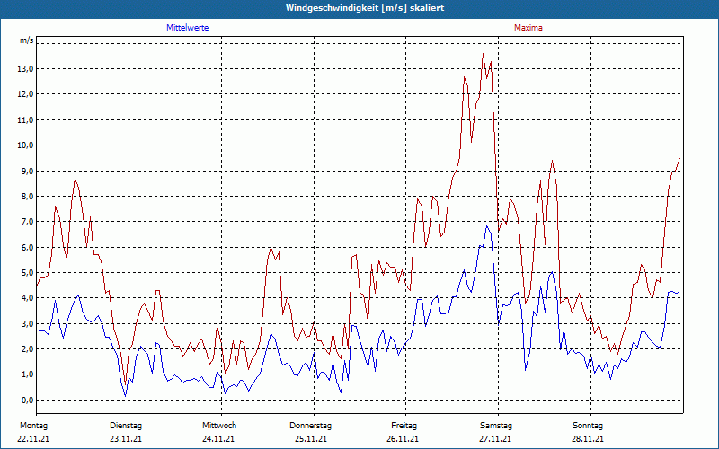Screen dimensions: 719x449
Task: Click the 'Freitag' day label
Action: (404, 426)
